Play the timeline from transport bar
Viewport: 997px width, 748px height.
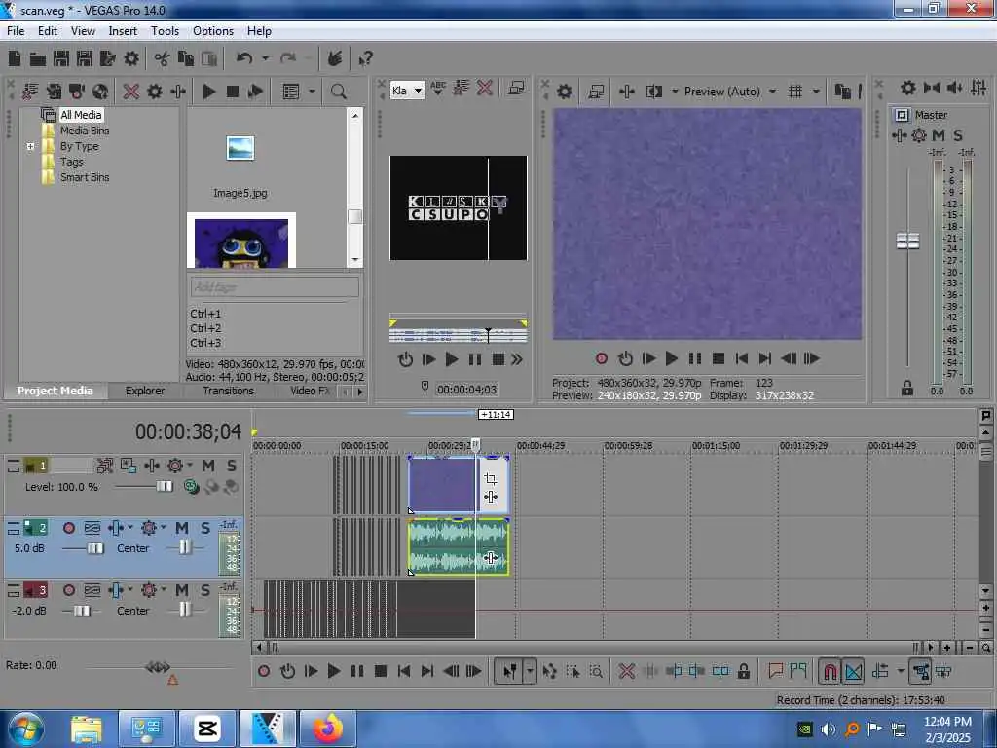(333, 671)
